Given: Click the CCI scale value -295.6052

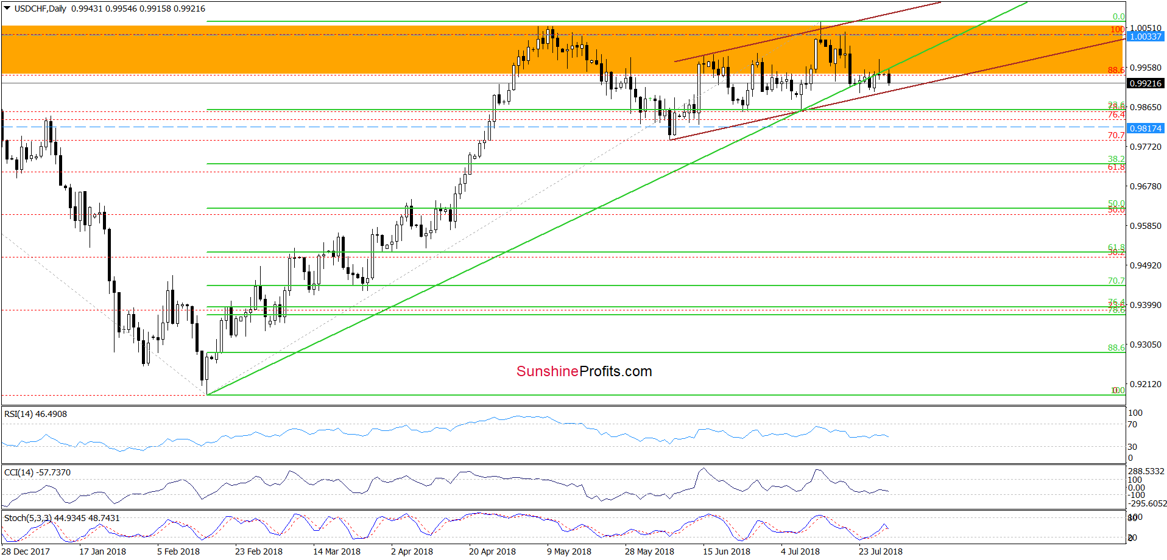Looking at the screenshot, I should [x=1146, y=503].
